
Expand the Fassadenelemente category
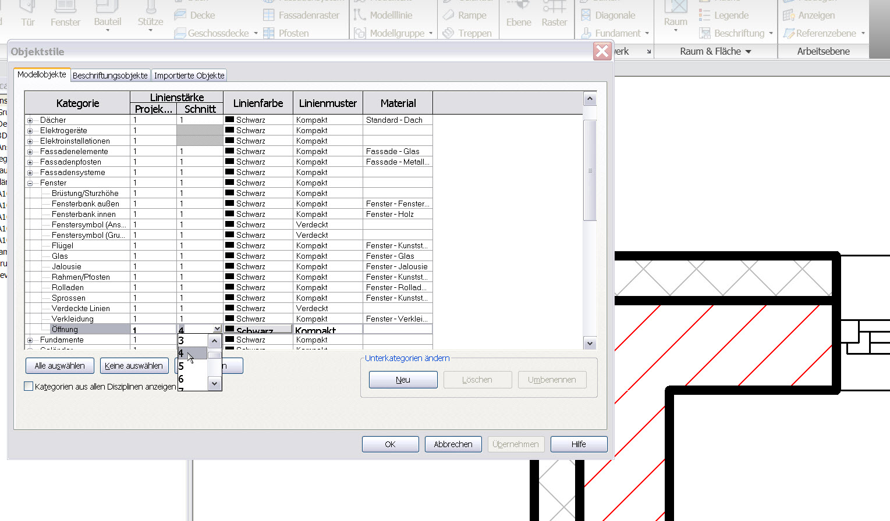[x=30, y=152]
